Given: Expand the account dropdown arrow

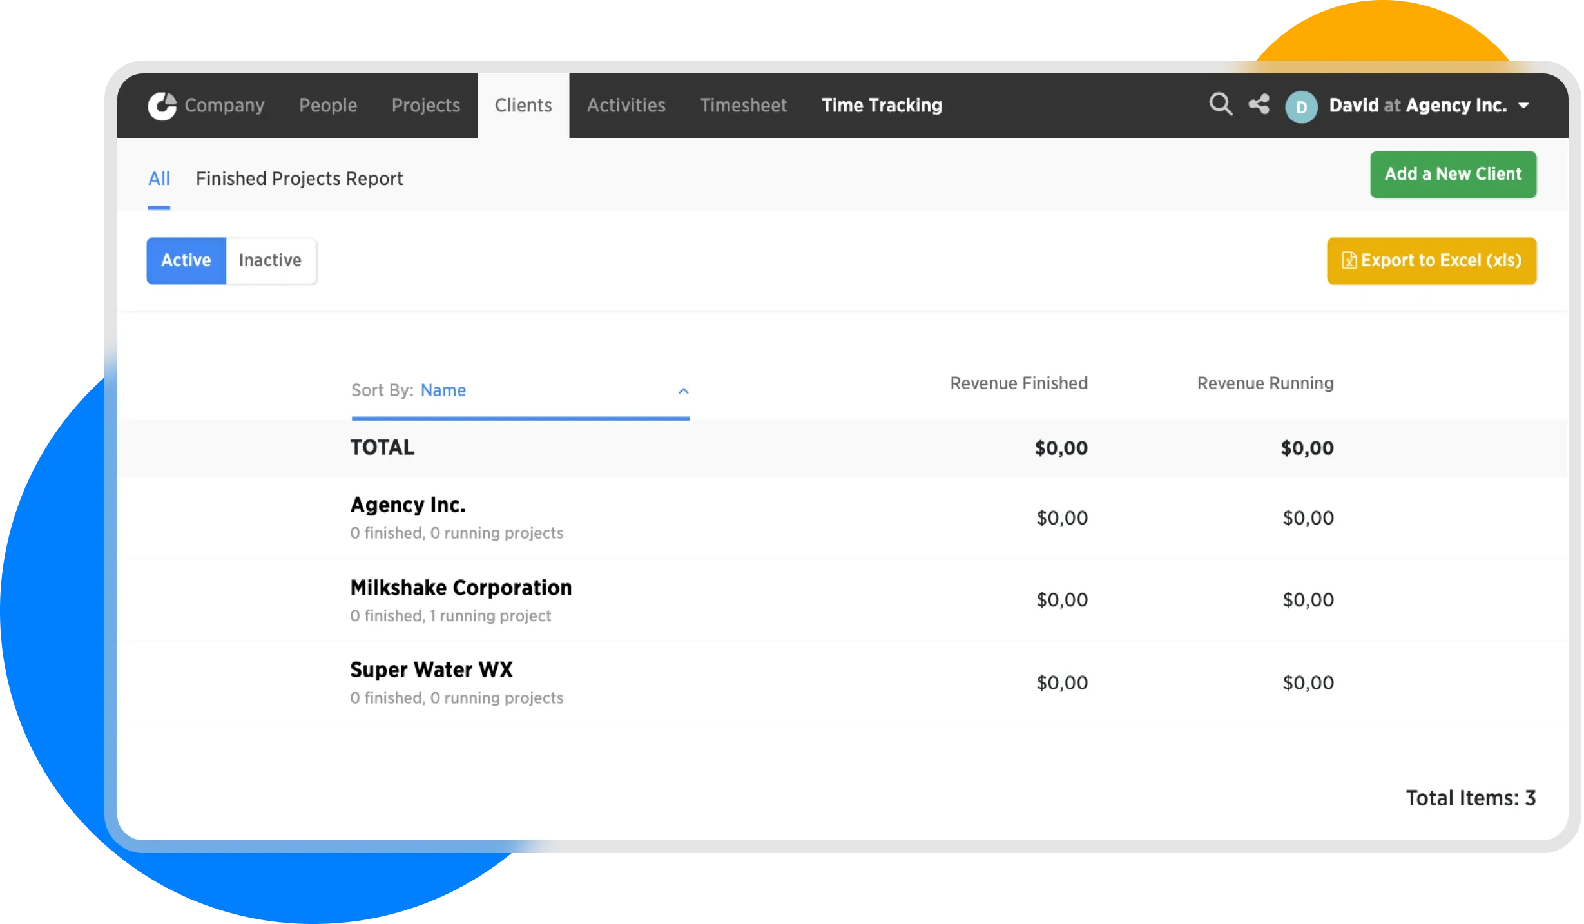Looking at the screenshot, I should (1523, 106).
